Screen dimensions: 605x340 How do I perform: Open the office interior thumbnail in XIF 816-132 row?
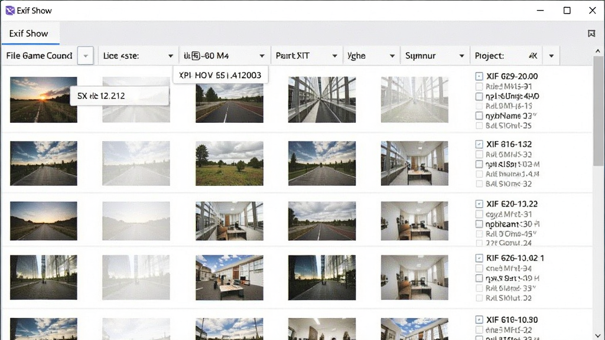[415, 164]
